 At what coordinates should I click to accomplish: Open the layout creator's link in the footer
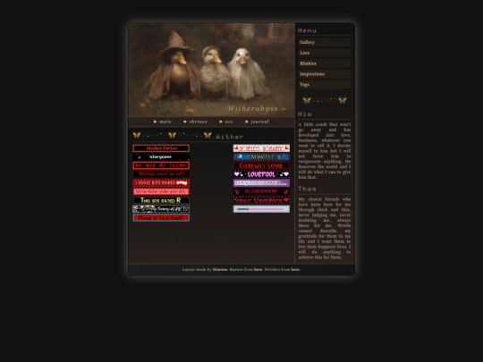point(220,269)
